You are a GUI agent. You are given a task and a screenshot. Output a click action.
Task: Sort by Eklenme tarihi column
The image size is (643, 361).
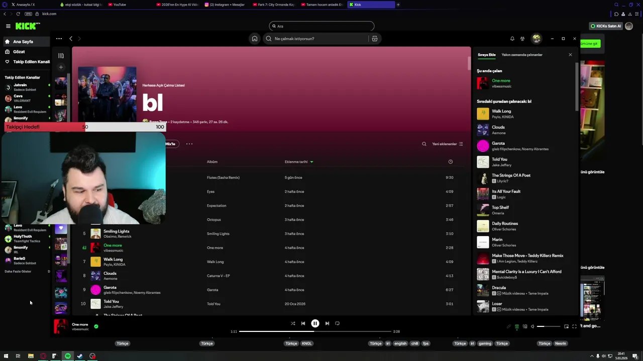click(x=299, y=162)
